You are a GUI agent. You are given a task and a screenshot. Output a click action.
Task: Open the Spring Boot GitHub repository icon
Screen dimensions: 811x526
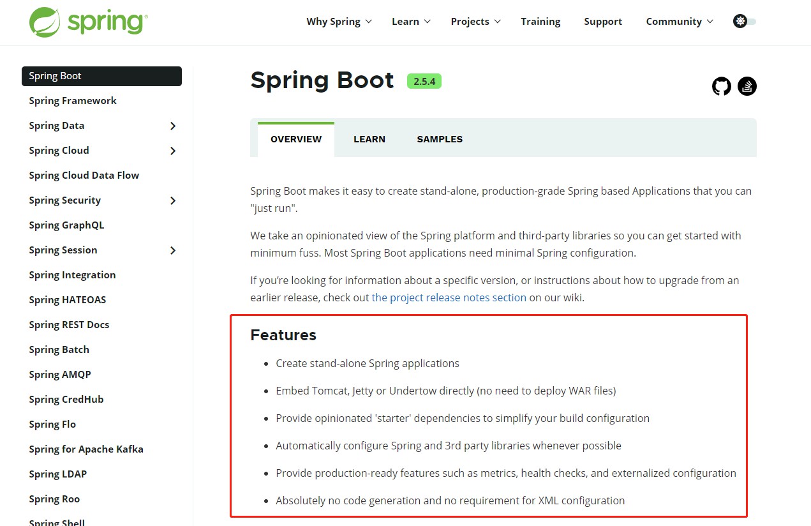click(722, 86)
